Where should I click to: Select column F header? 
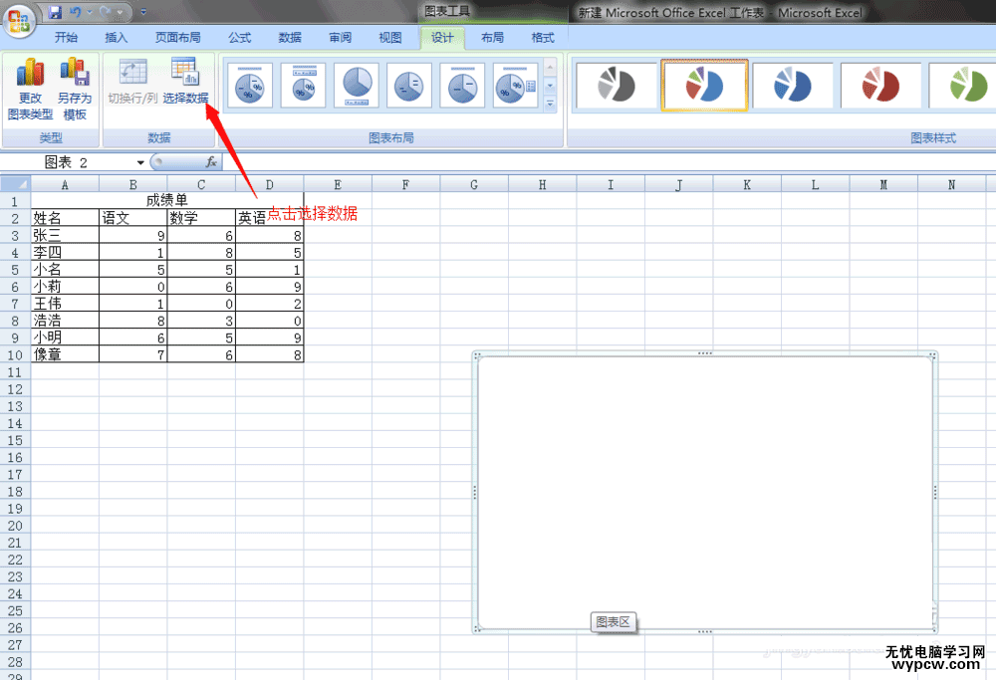coord(405,185)
